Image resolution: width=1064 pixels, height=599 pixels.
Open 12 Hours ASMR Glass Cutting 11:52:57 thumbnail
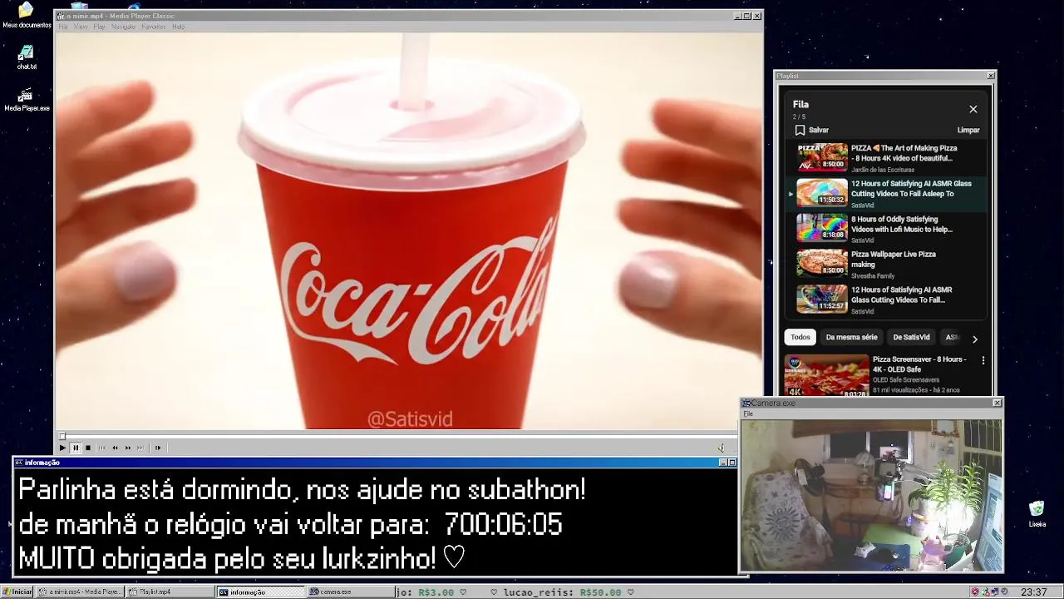tap(822, 299)
